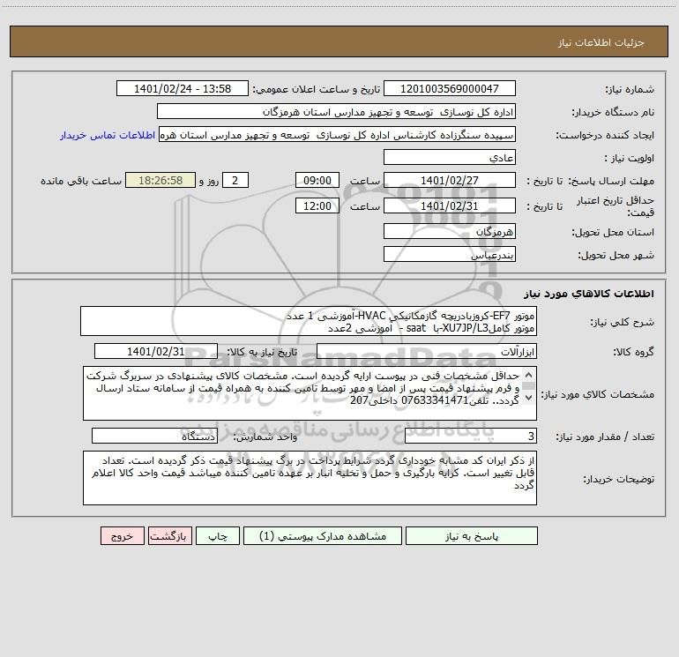This screenshot has height=657, width=679.
Task: Click the اولویت نیاز field عادی
Action: [x=450, y=157]
